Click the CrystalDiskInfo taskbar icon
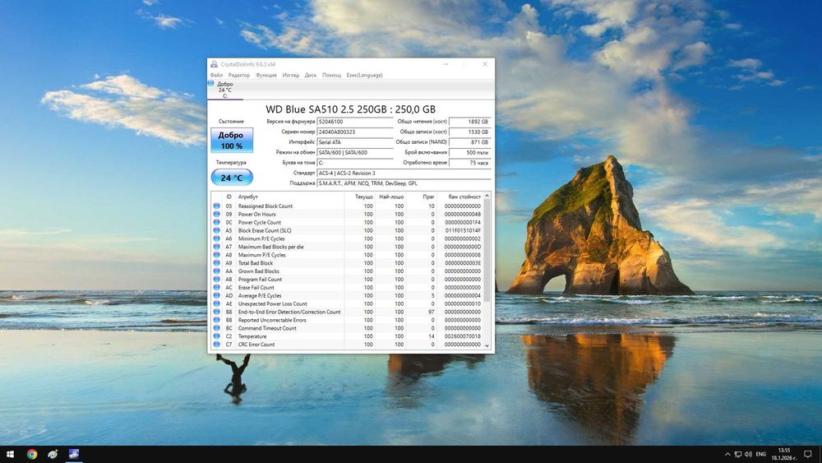822x463 pixels. tap(73, 454)
